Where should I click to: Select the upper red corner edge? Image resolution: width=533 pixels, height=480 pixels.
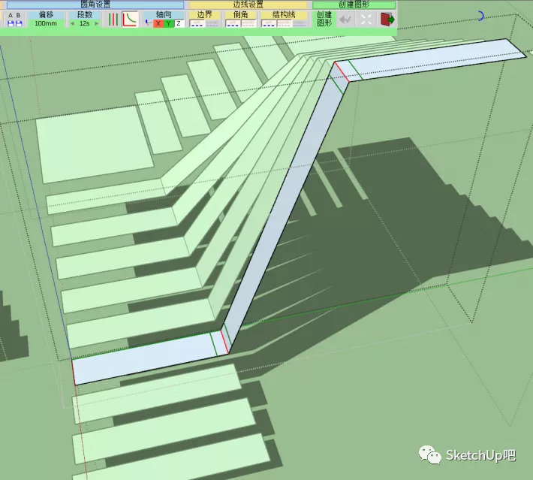pos(342,72)
